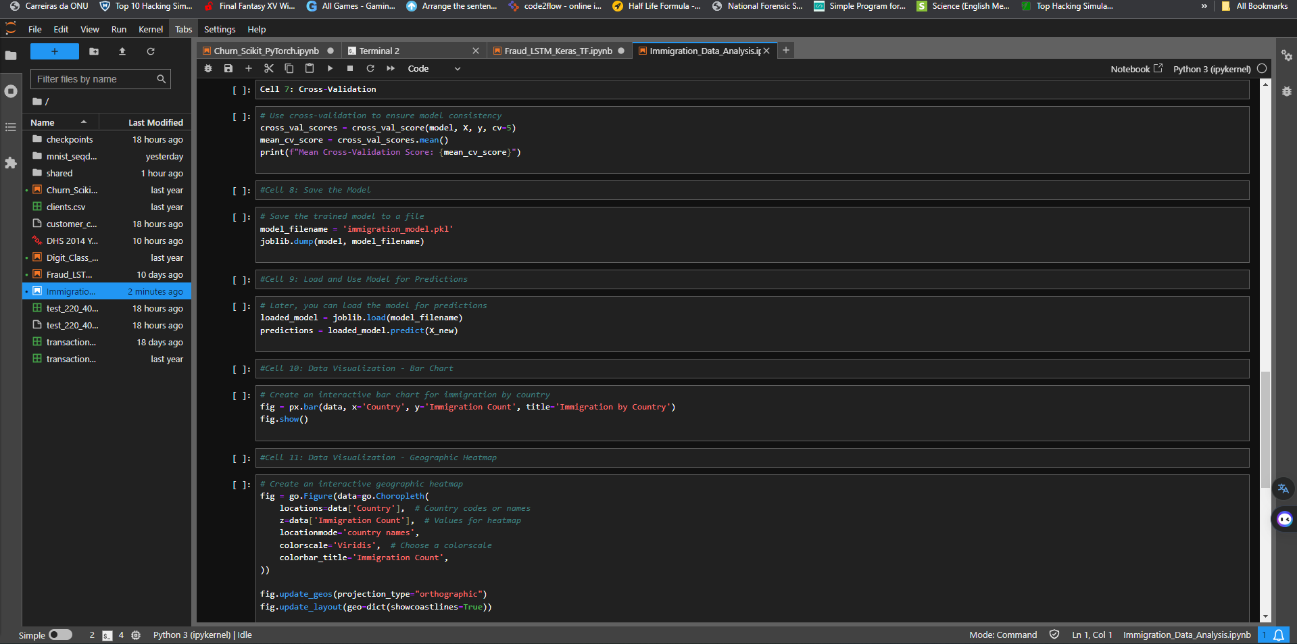This screenshot has width=1297, height=644.
Task: Toggle the Simple interface mode switch
Action: 60,635
